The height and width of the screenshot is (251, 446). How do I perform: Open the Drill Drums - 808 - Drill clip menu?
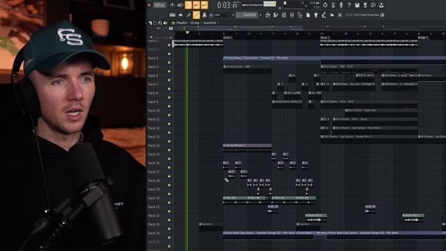322,67
